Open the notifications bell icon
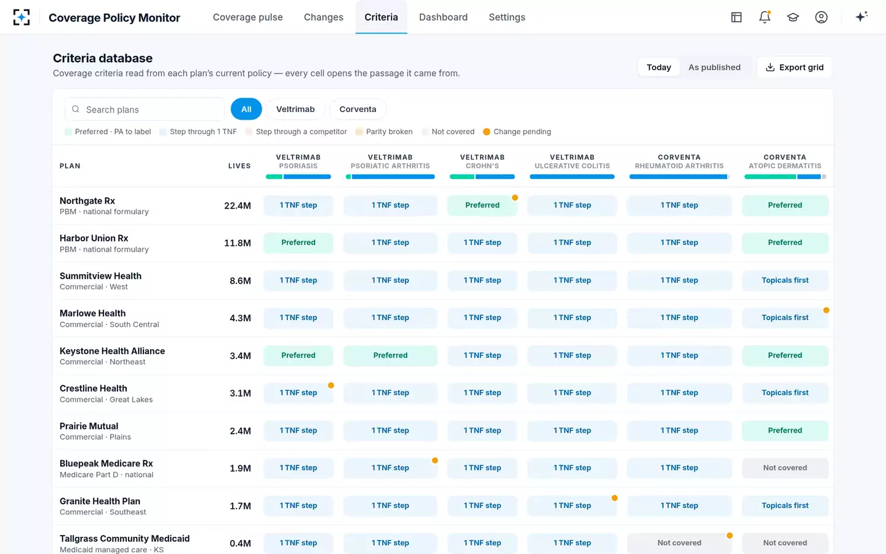The height and width of the screenshot is (554, 886). [x=765, y=17]
